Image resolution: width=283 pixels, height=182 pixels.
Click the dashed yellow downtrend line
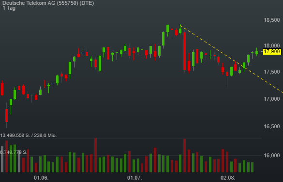coord(231,59)
